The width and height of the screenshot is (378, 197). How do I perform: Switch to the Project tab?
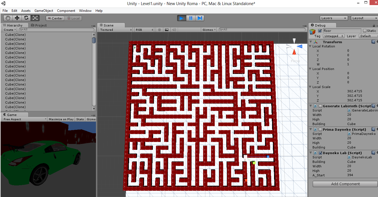click(39, 25)
